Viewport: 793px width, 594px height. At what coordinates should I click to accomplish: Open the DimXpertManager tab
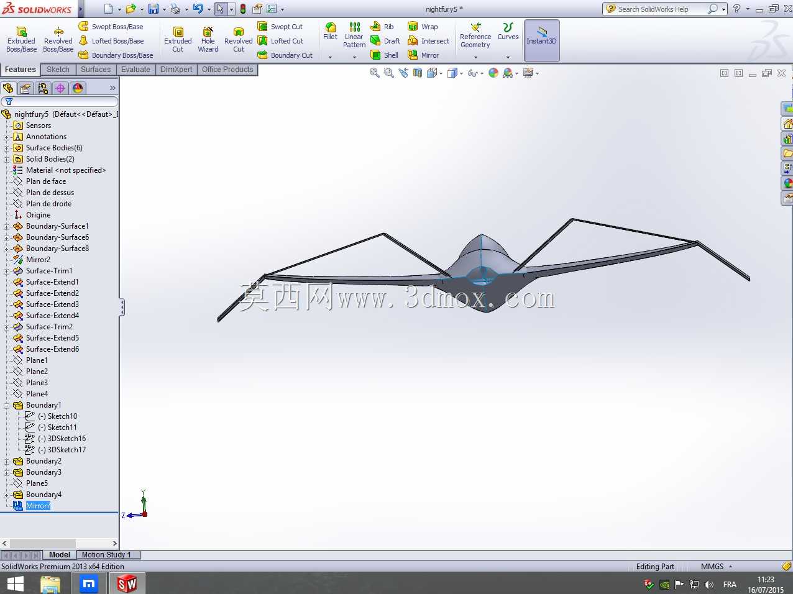click(60, 88)
